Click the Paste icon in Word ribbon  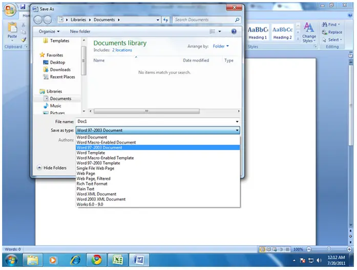[12, 28]
